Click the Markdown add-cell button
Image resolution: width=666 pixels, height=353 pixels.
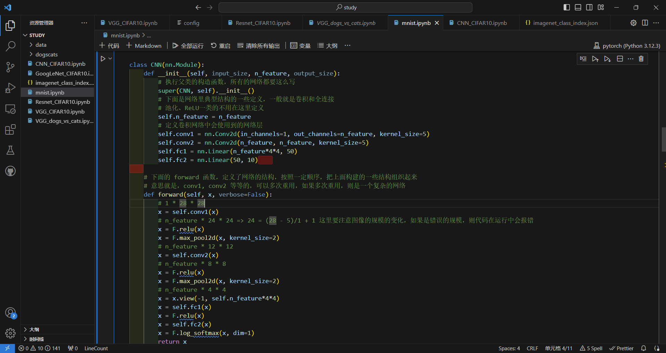144,46
